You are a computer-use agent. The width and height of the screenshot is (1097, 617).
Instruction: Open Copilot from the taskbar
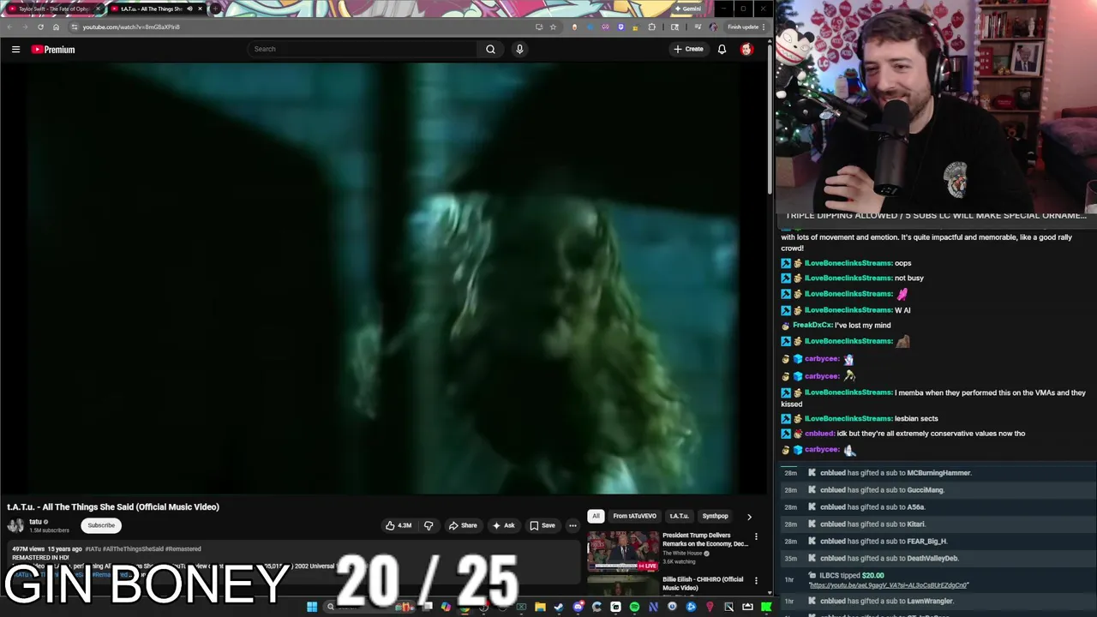446,607
